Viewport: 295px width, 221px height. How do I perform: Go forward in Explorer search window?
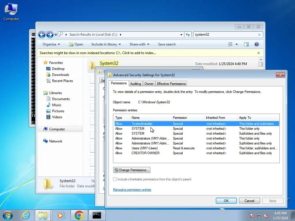[50, 35]
